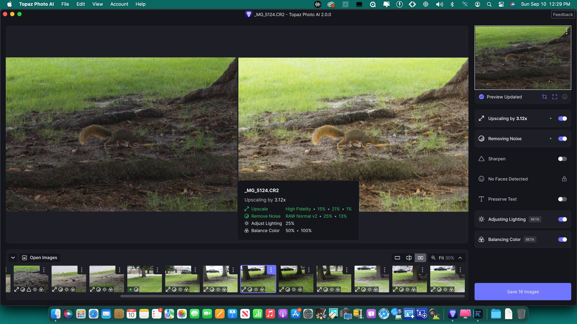Open the Fit 30% zoom dropdown
The height and width of the screenshot is (324, 577).
point(447,258)
